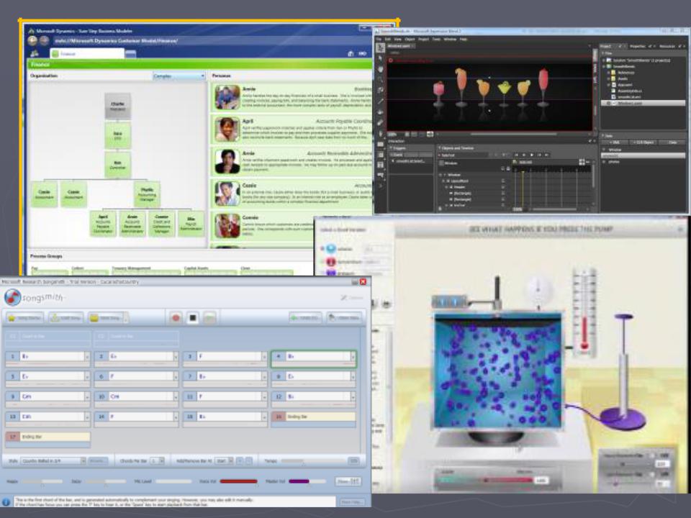Open the chord dropdown for bar 10 in Songsmith
This screenshot has height=518, width=691.
[x=176, y=396]
